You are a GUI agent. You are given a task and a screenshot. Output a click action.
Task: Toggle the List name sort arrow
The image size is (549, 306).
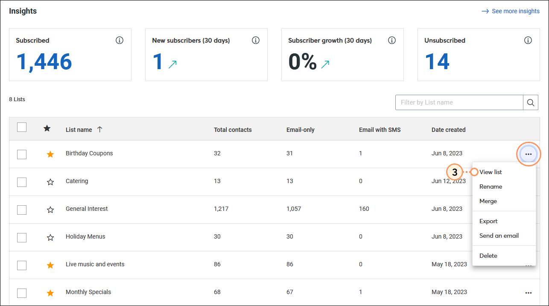click(99, 129)
